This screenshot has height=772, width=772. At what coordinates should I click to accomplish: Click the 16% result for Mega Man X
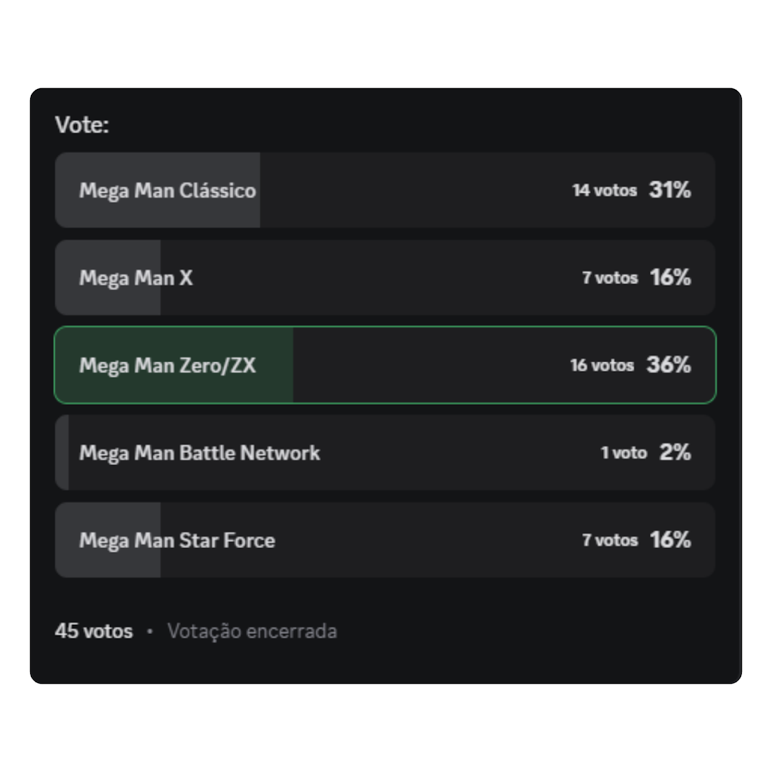[670, 277]
